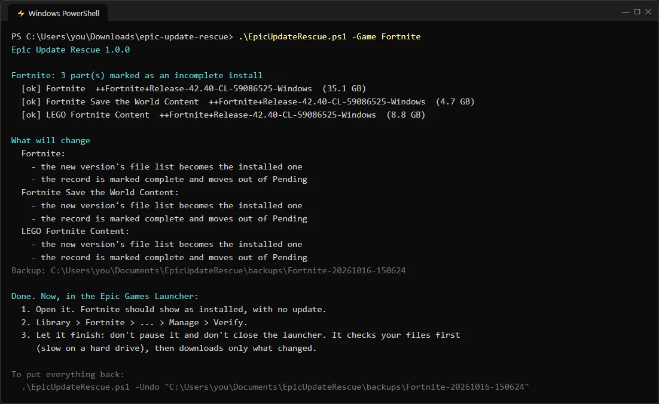Click the '(8.8 GB)' size value

click(406, 115)
